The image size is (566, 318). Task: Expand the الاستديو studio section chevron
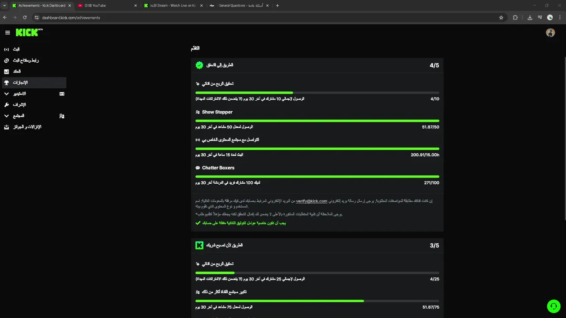7,94
